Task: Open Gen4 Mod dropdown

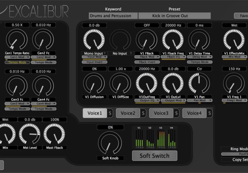Action: coord(43,103)
